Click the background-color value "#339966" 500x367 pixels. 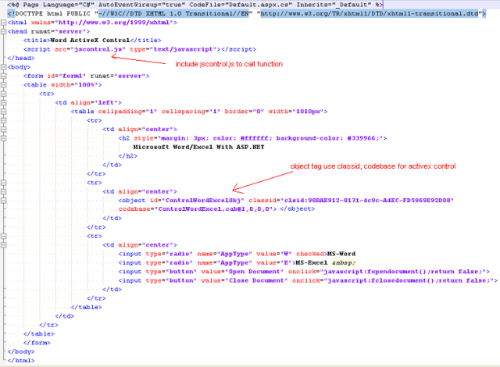point(361,138)
